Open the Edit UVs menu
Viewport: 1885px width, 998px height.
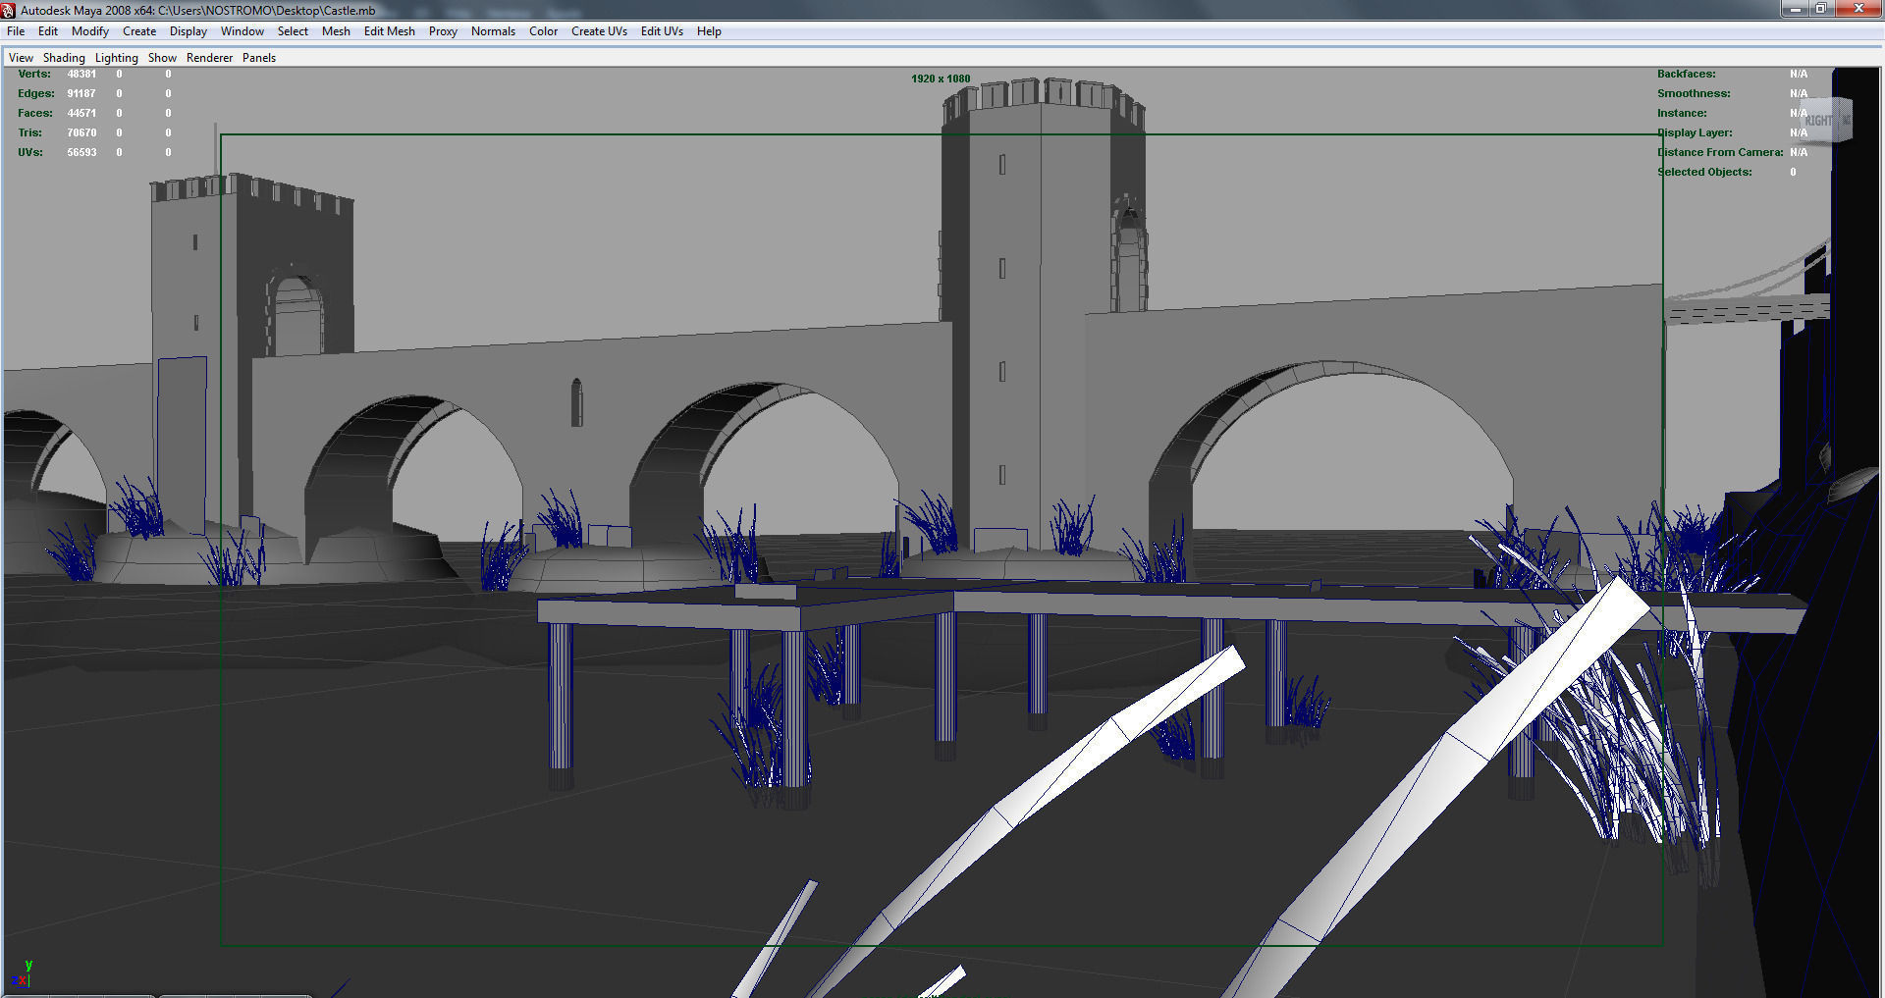point(663,31)
